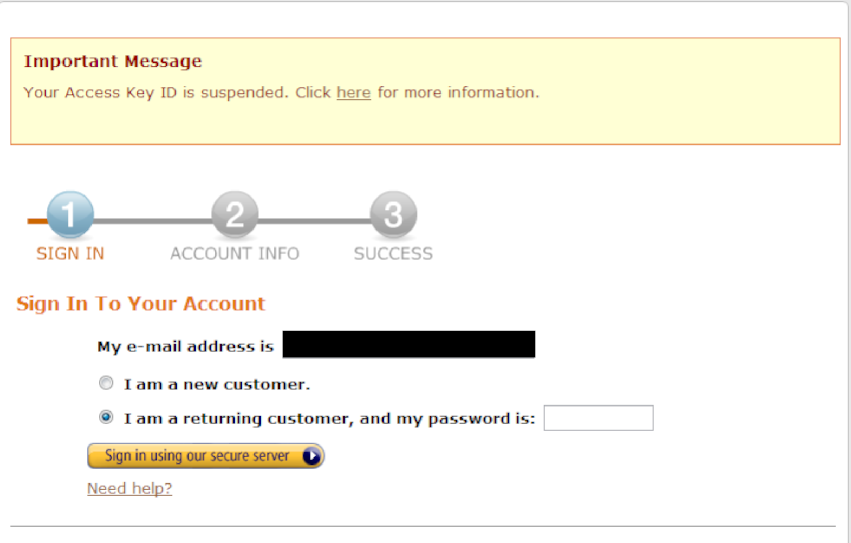Click the 'Important Message' heading
The width and height of the screenshot is (851, 543).
113,61
